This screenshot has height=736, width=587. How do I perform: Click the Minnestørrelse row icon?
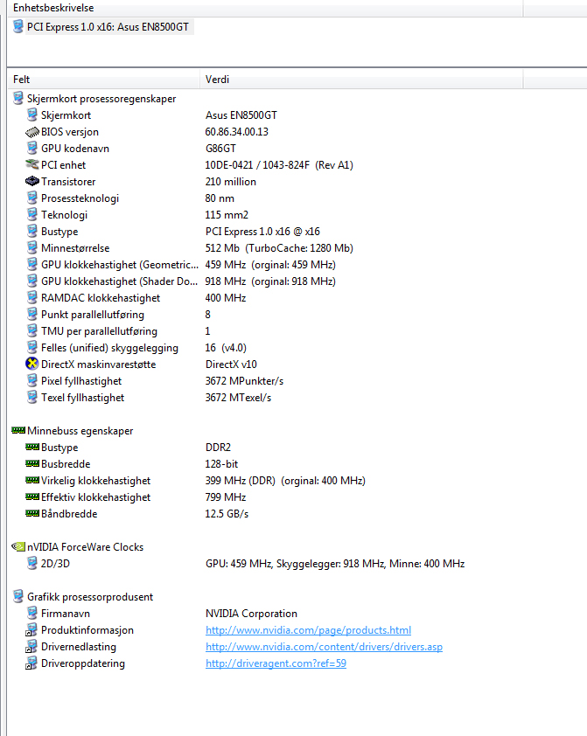(32, 247)
